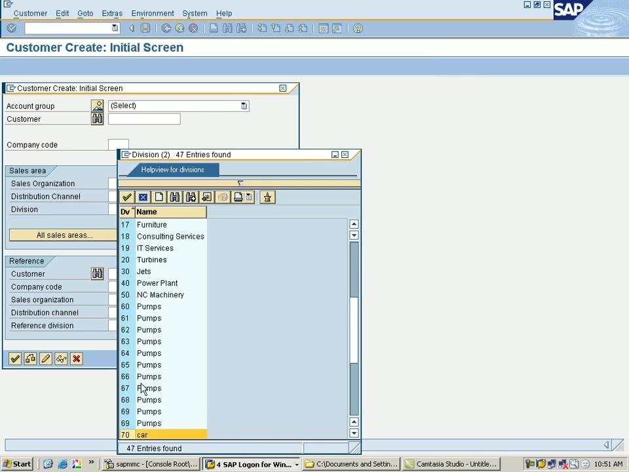Switch to the sapmmc Console Root taskbar item
This screenshot has width=629, height=472.
pyautogui.click(x=151, y=464)
